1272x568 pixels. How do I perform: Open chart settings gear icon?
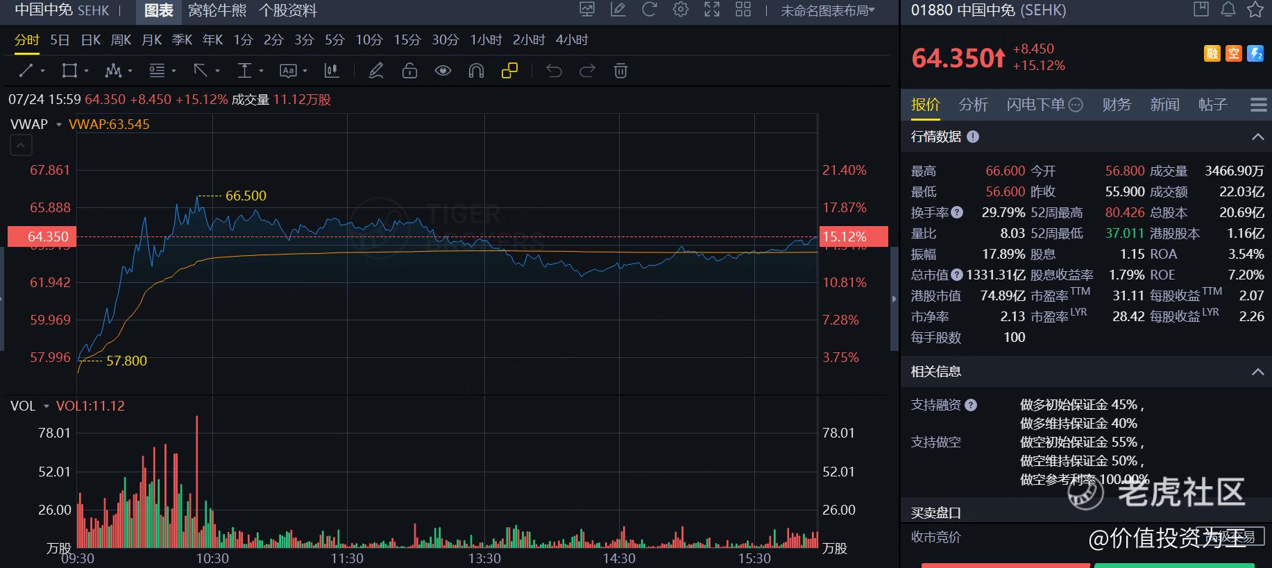(x=681, y=10)
